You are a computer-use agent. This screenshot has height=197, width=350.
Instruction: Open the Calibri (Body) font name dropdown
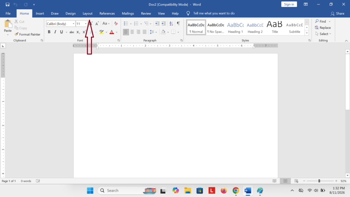(x=73, y=24)
